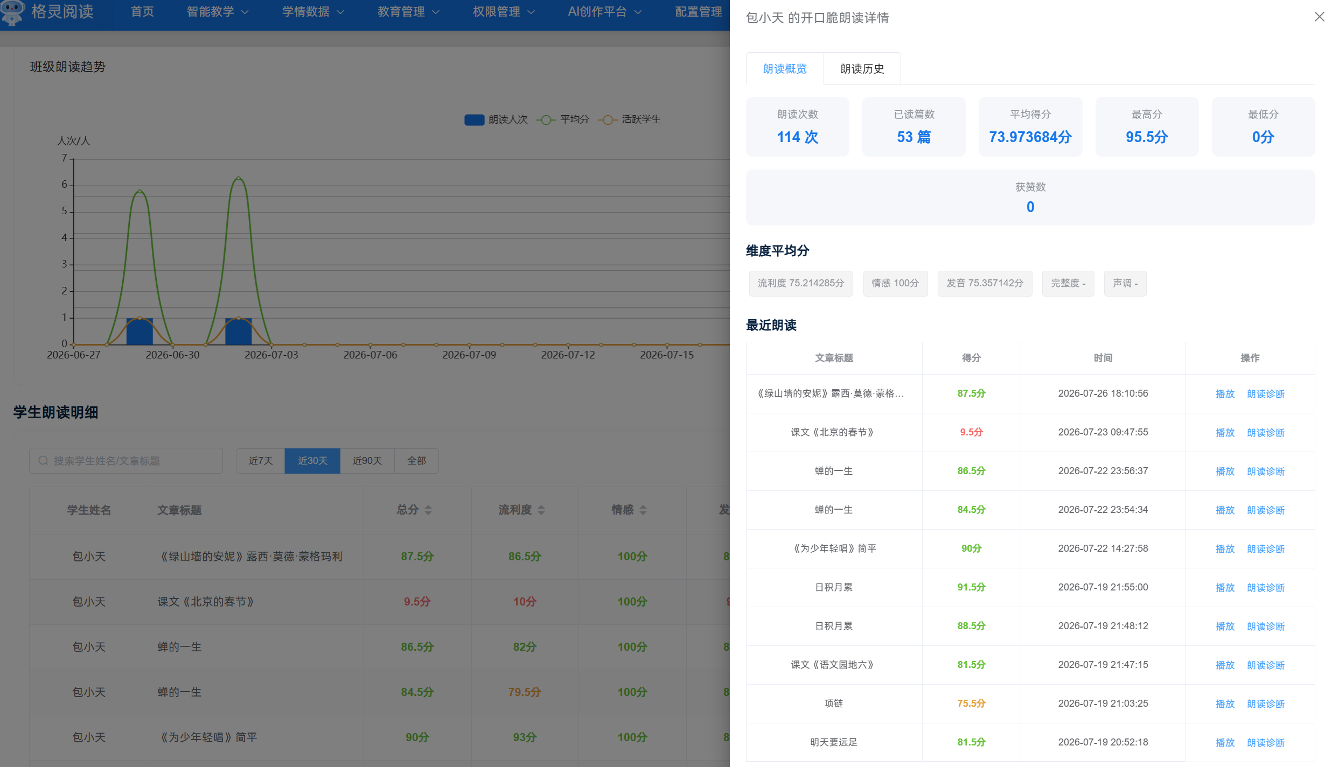Select 全部 time filter

416,461
